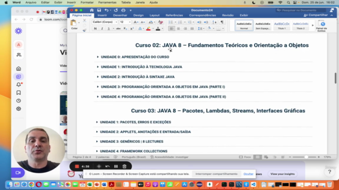This screenshot has width=339, height=190.
Task: Restart the Loom recording with the rewind icon
Action: point(108,166)
